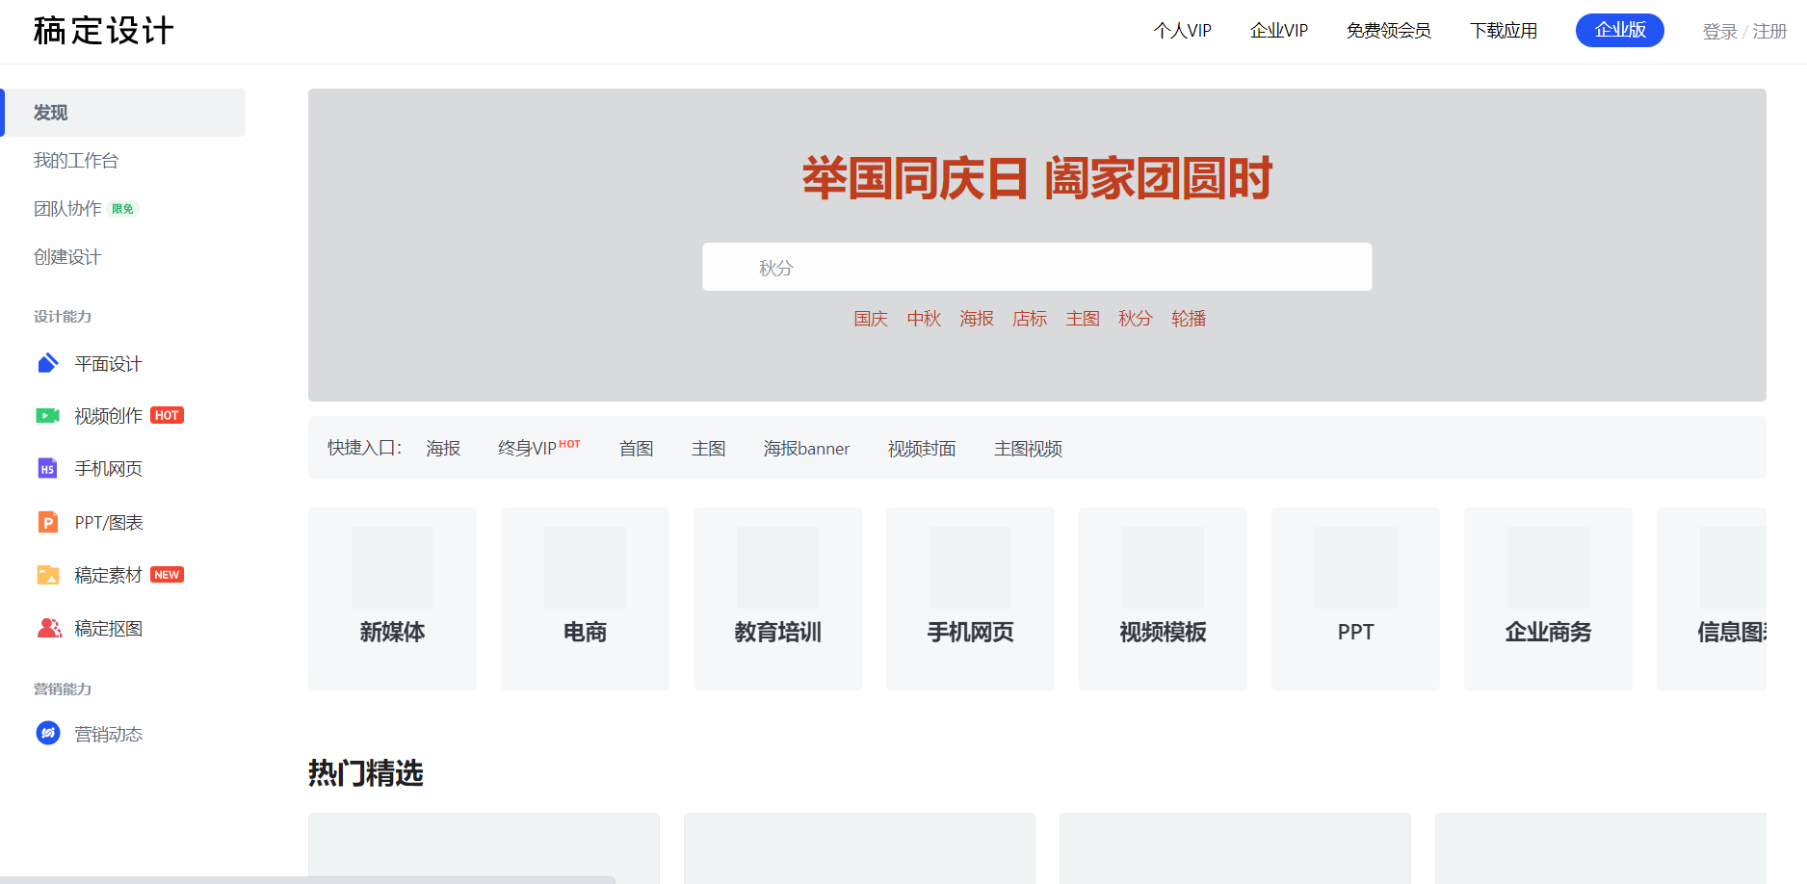Click the blue circular icon for 营销动态
Screen dimensions: 1807x884
[47, 734]
